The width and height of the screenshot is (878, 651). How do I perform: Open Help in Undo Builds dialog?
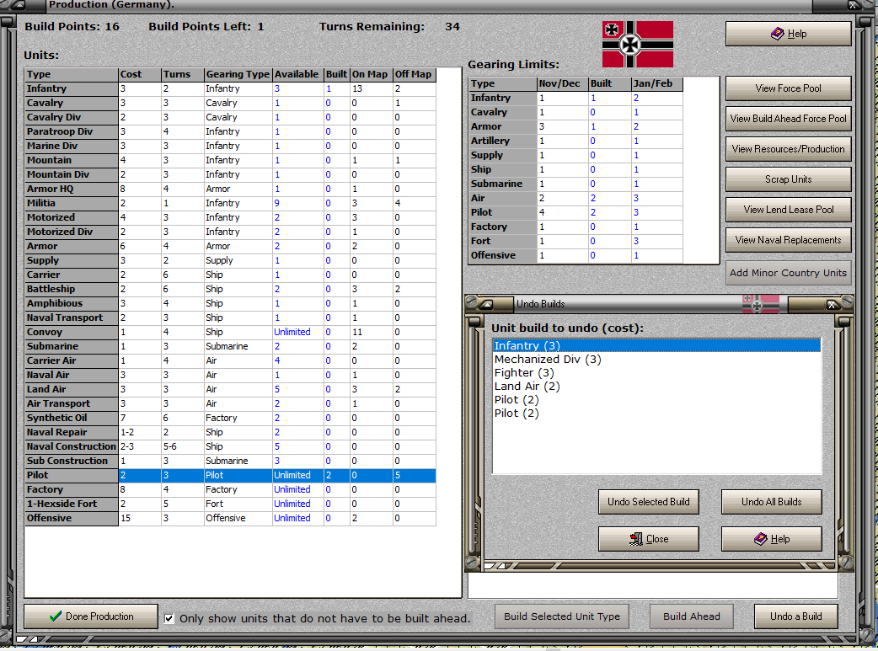coord(772,539)
